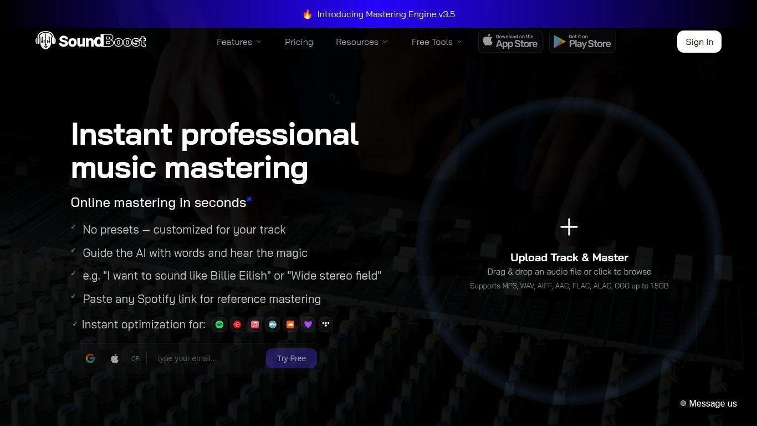Open the Download on App Store badge
Image resolution: width=757 pixels, height=426 pixels.
coord(510,42)
